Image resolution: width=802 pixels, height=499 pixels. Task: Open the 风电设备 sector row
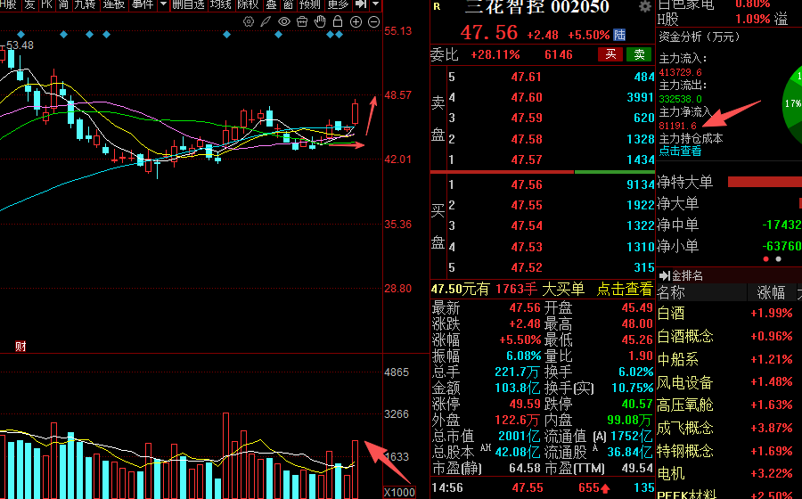(x=729, y=382)
